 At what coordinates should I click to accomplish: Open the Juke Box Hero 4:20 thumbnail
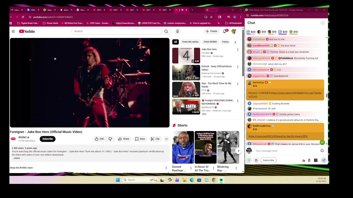point(186,56)
